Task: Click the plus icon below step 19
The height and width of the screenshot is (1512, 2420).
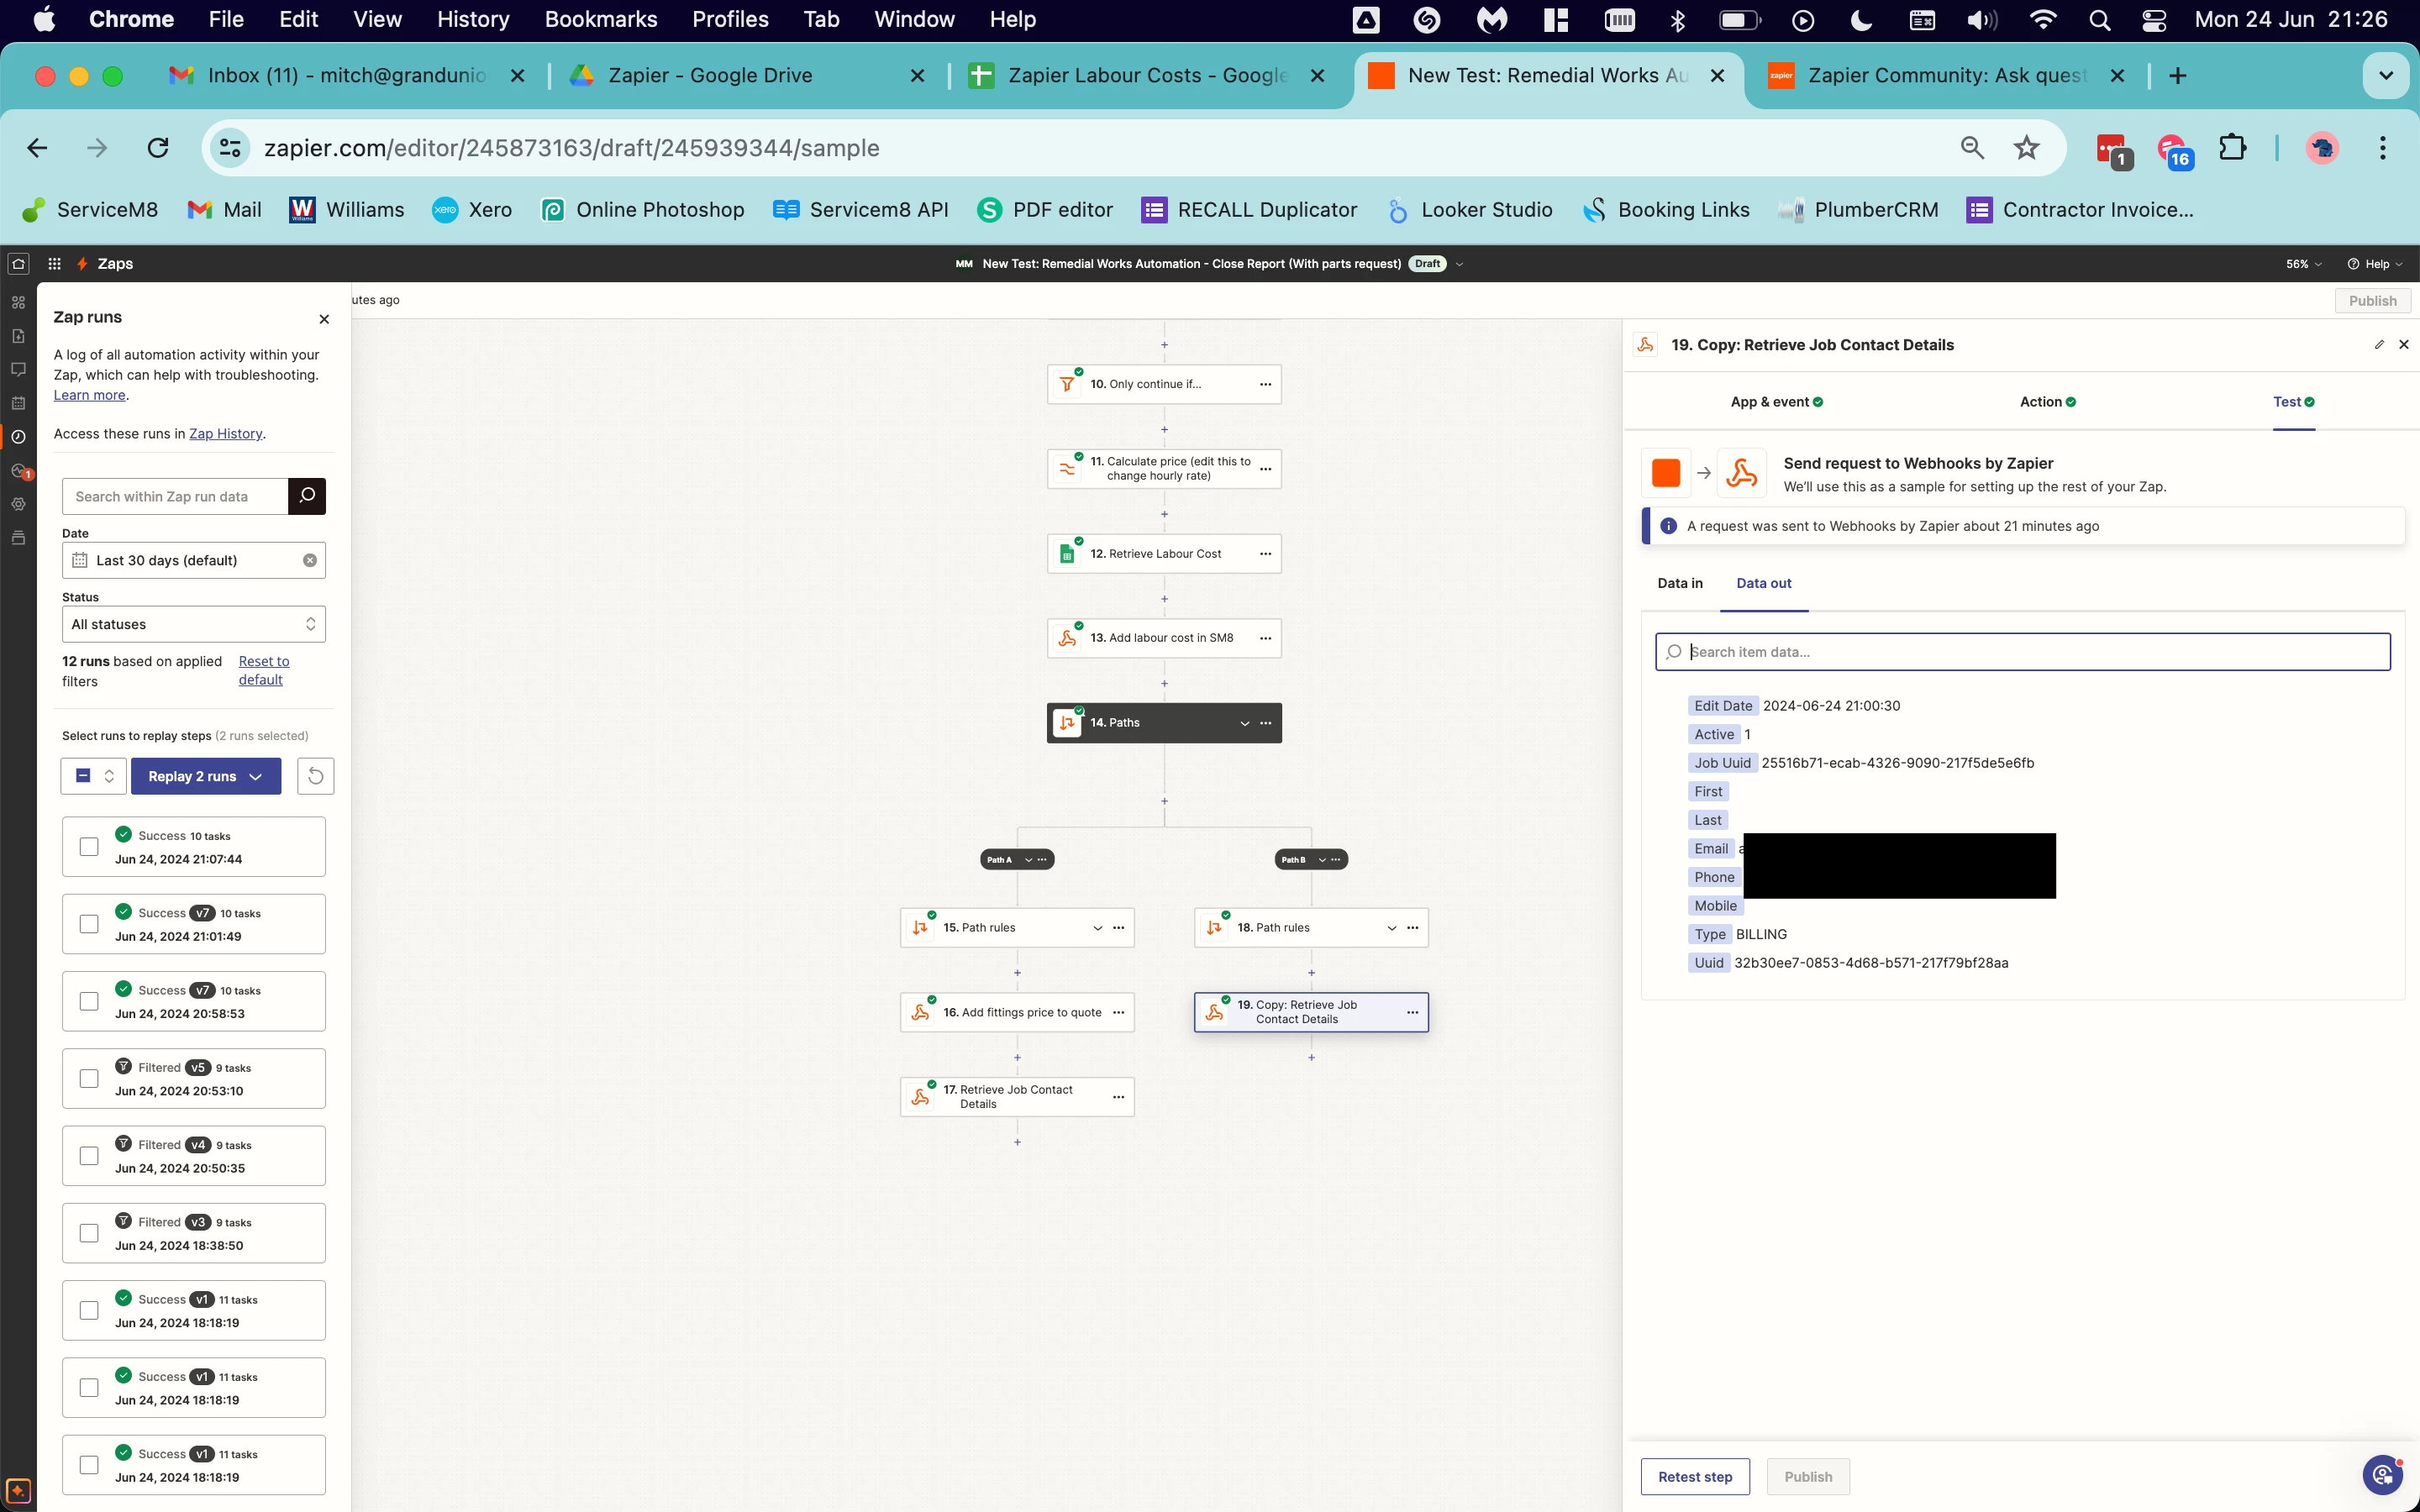Action: pyautogui.click(x=1311, y=1057)
